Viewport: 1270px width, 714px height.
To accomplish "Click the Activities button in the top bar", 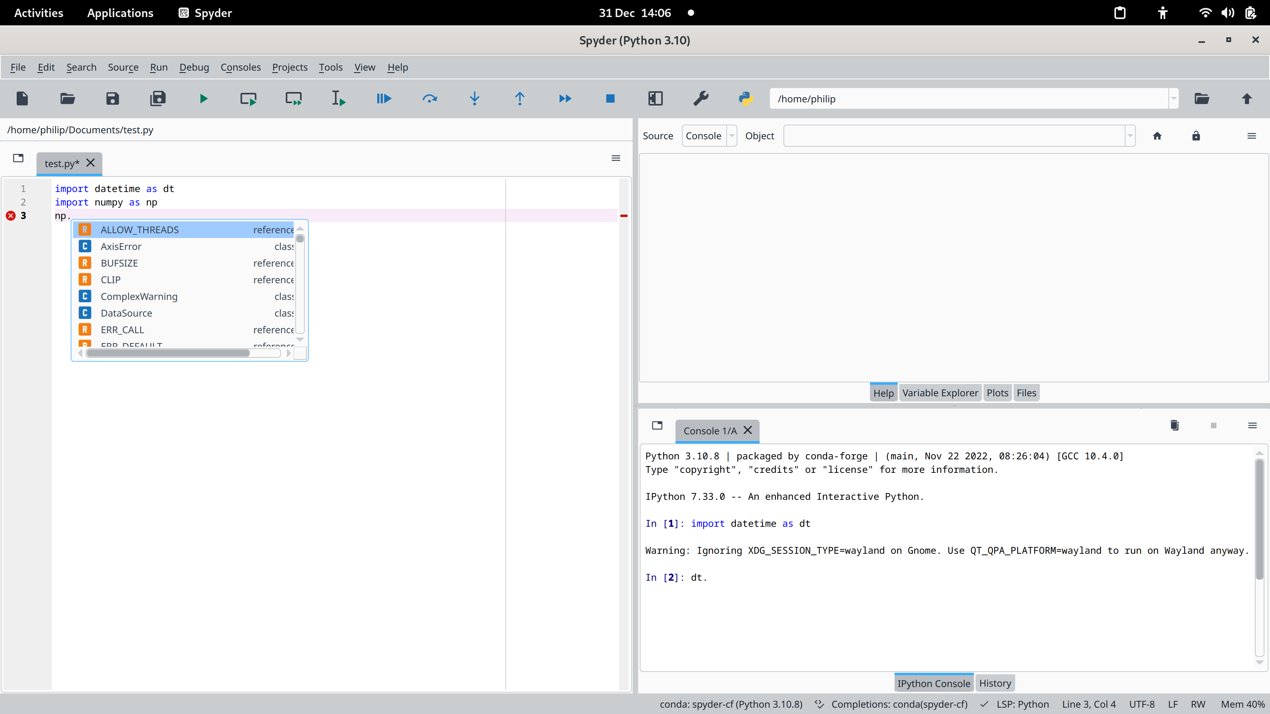I will (38, 13).
